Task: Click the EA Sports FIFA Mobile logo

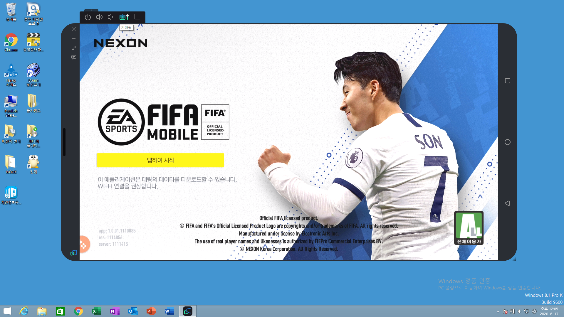Action: pos(163,122)
